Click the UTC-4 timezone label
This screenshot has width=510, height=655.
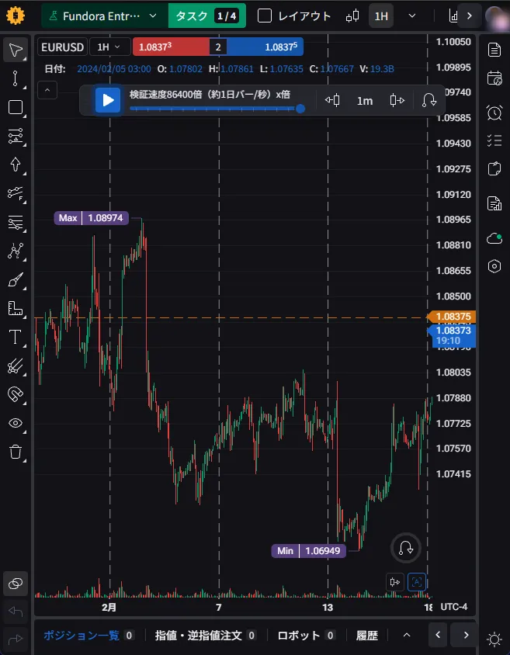pos(454,607)
